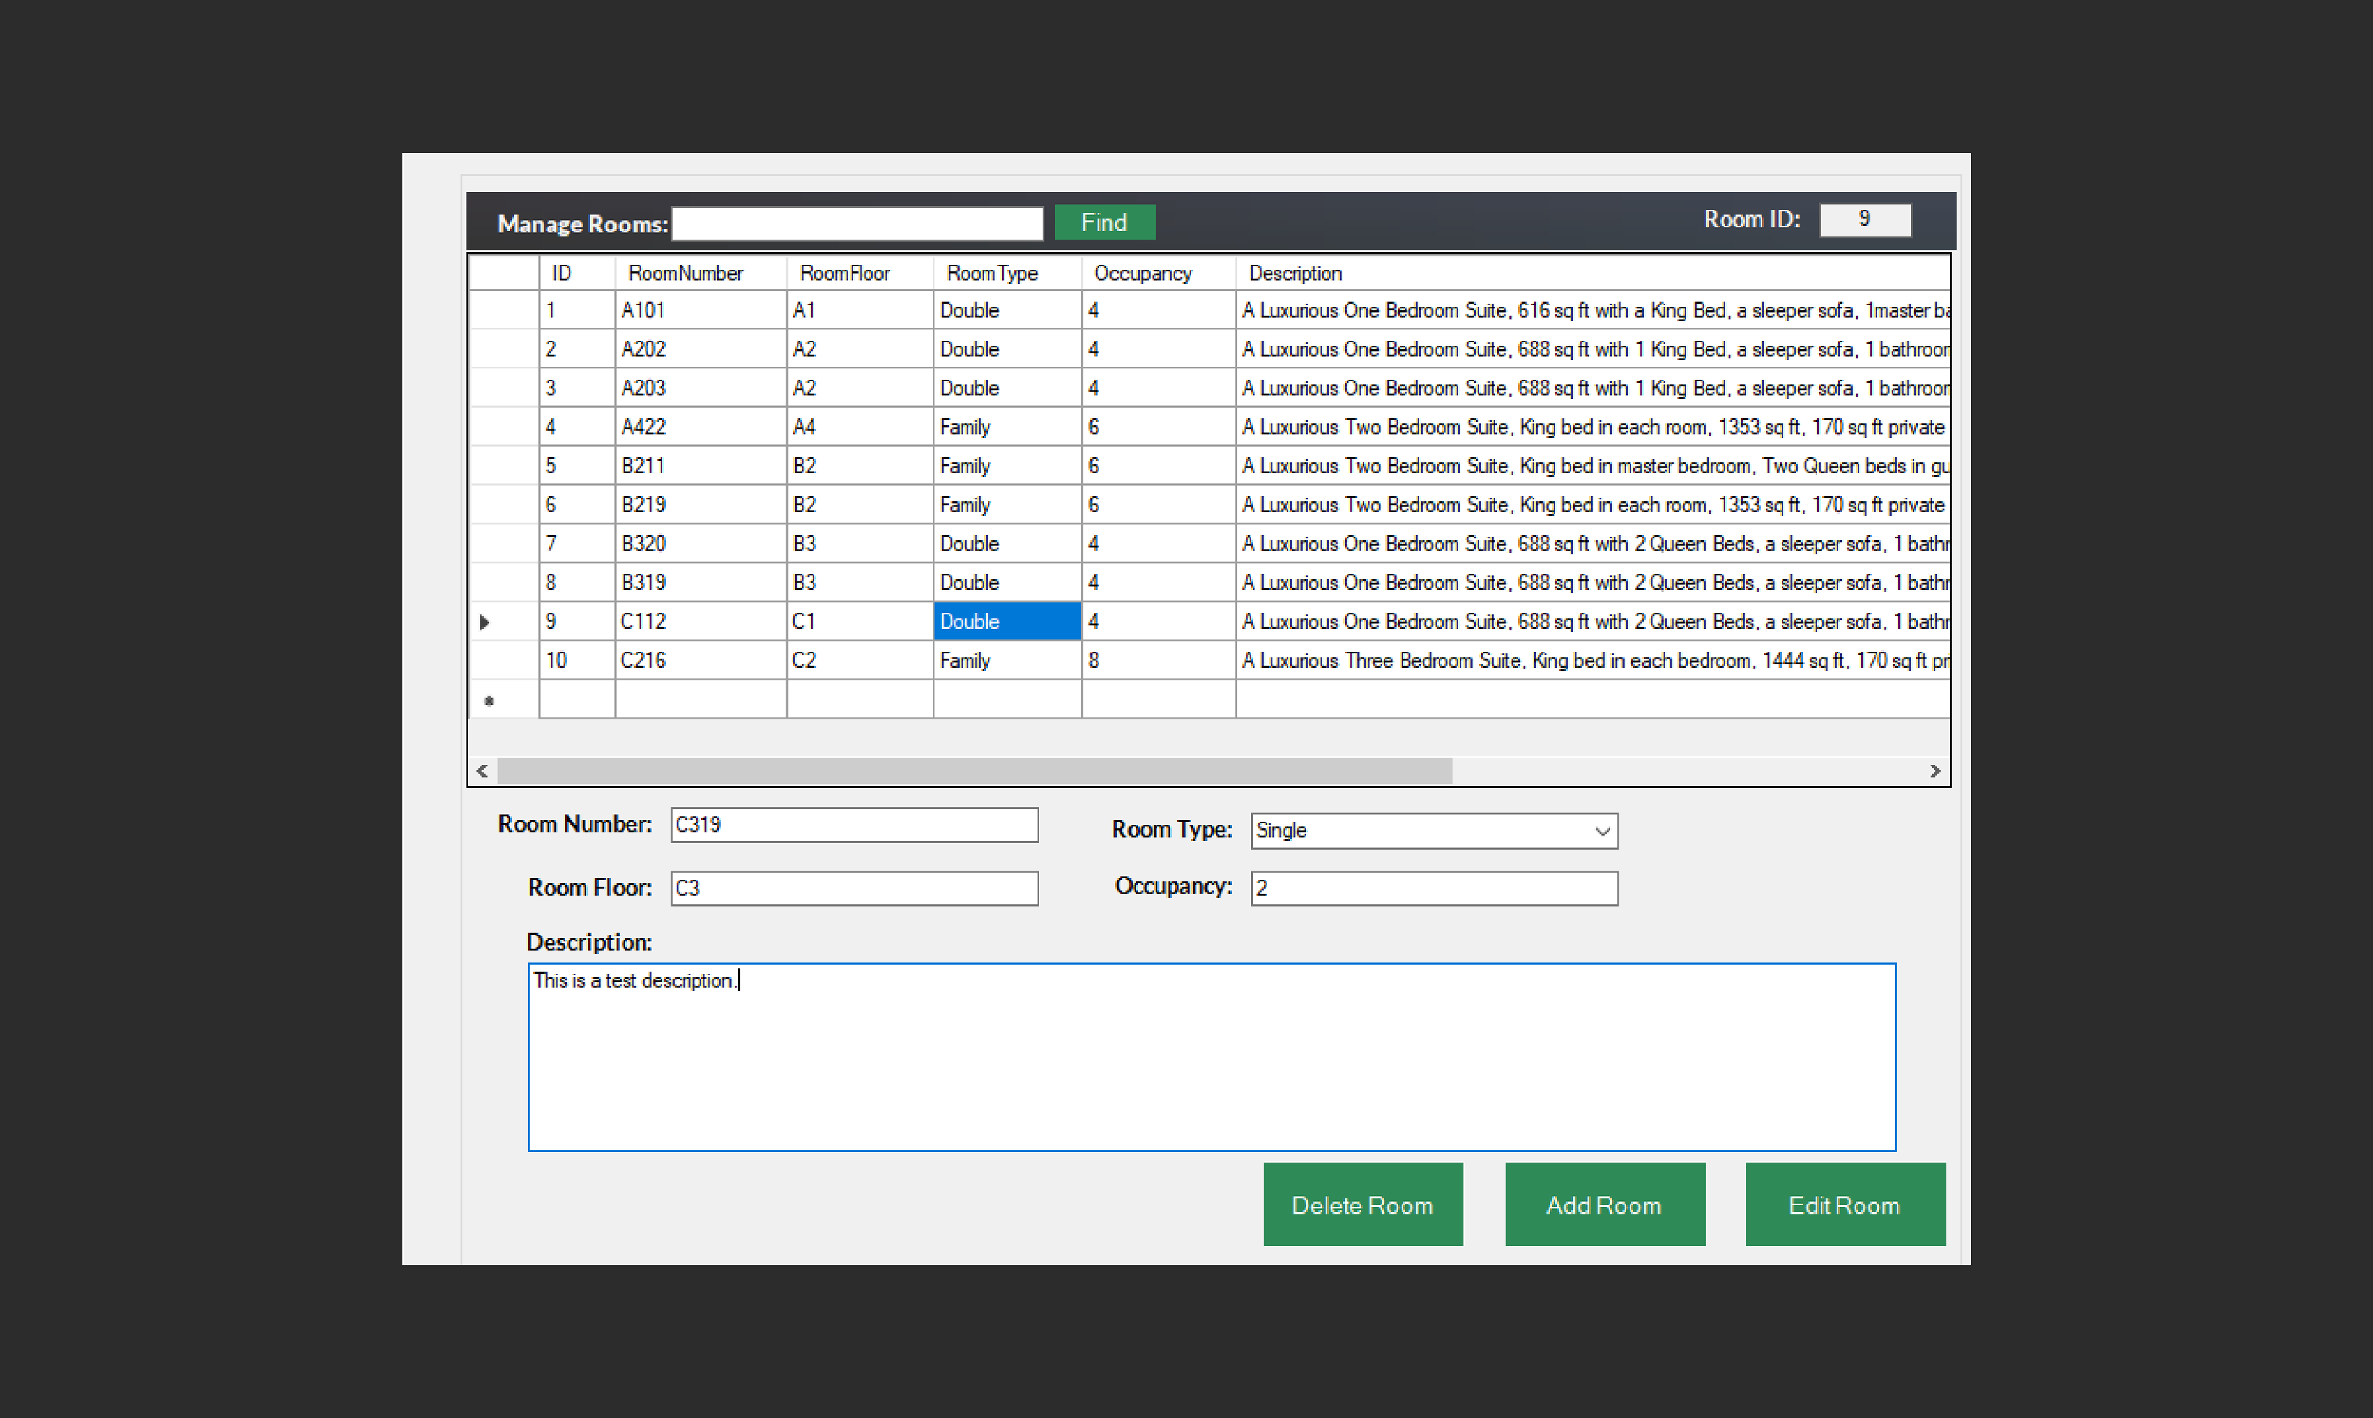Sort by the RoomFloor column header
The image size is (2373, 1418).
point(860,273)
